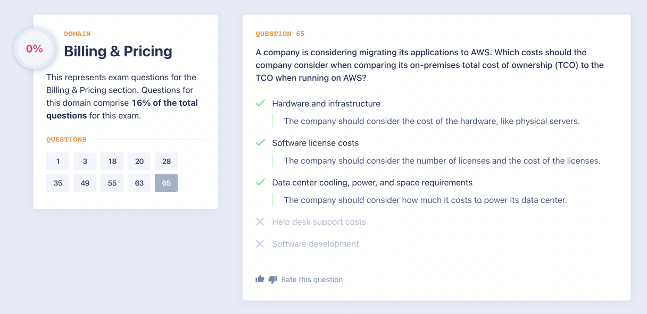Click the thumbs up rating icon

tap(260, 279)
